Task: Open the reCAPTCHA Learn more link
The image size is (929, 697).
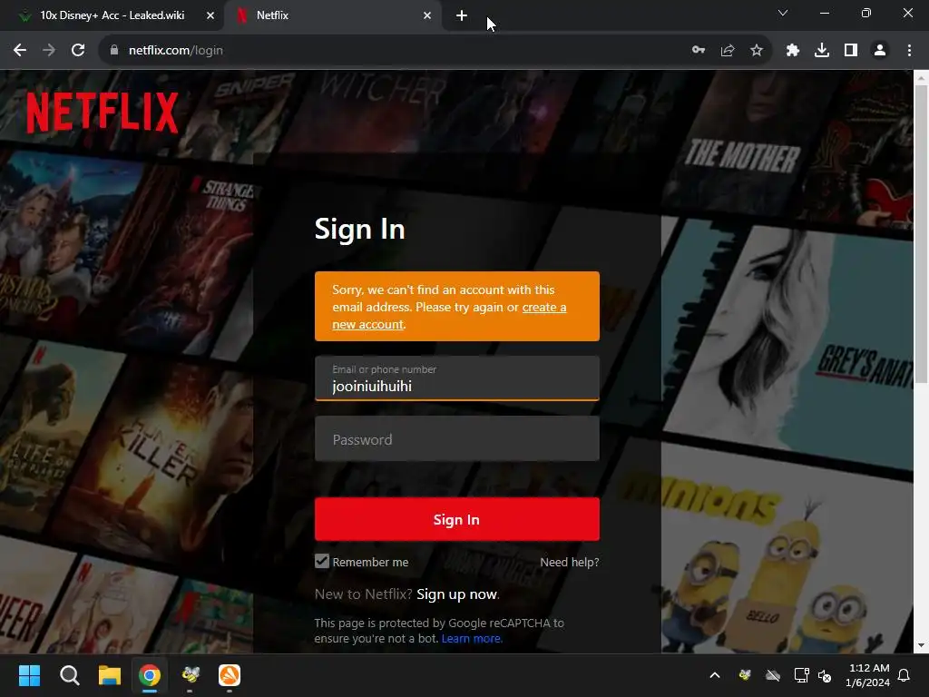Action: click(x=472, y=638)
